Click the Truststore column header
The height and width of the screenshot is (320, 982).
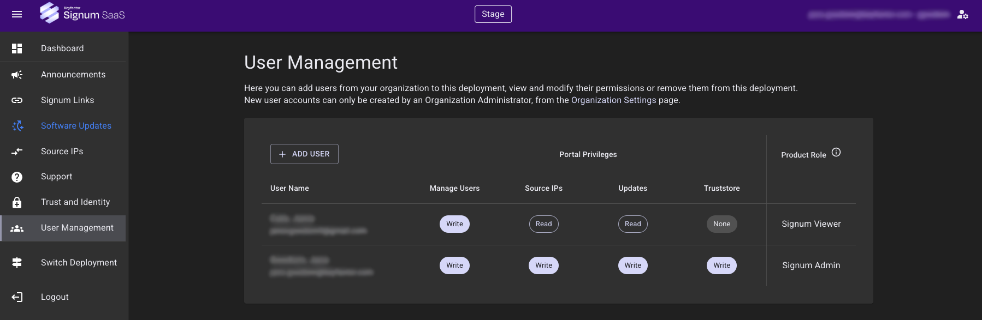(x=721, y=188)
